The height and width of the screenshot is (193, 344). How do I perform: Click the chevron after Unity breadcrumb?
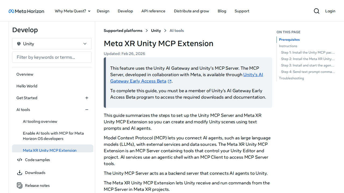165,31
